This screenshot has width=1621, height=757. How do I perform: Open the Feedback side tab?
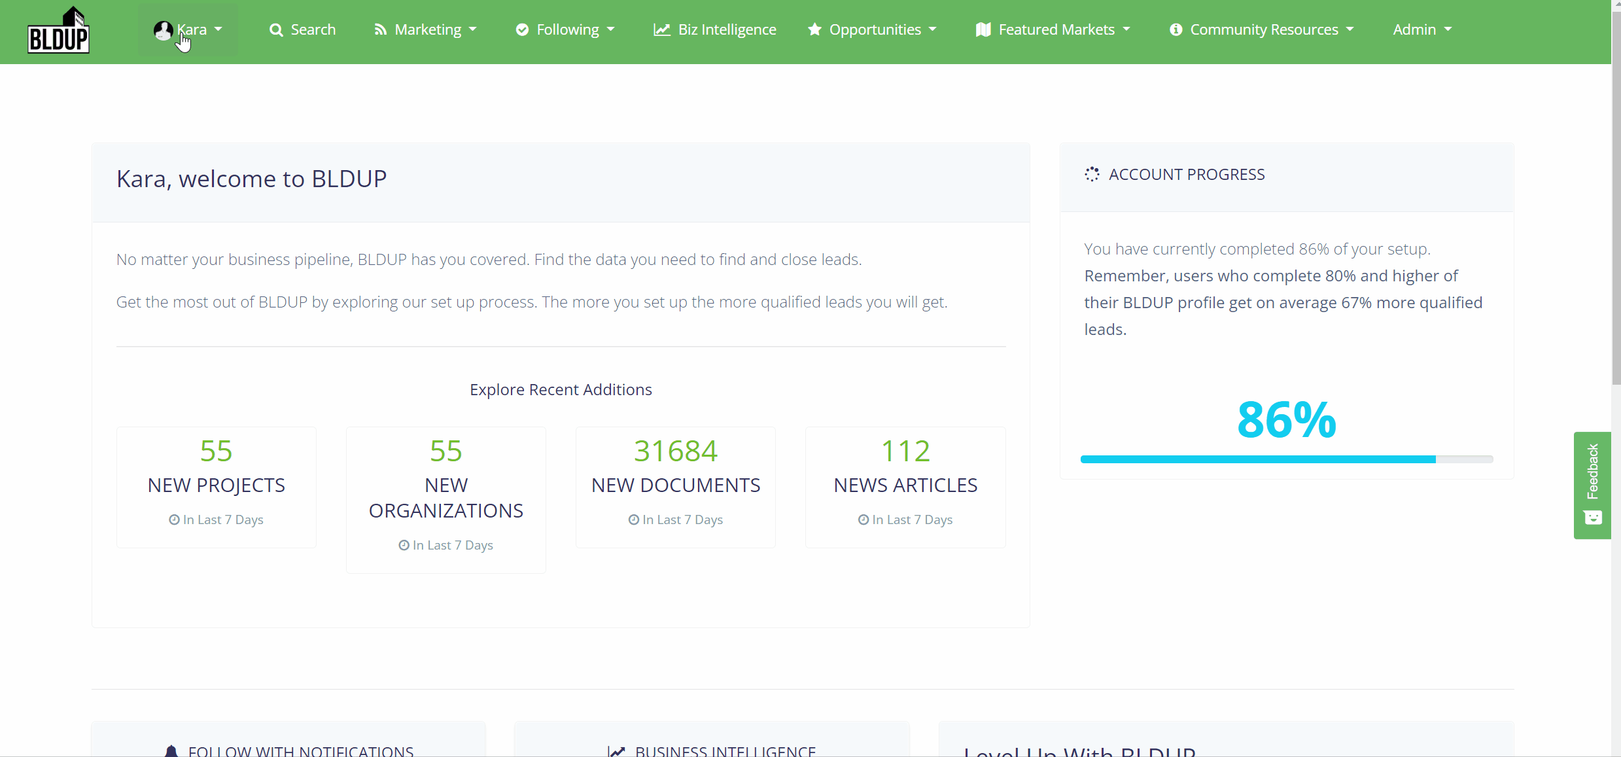(1592, 485)
